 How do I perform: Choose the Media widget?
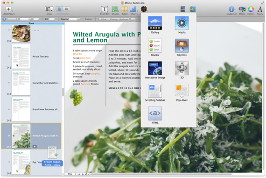click(182, 23)
